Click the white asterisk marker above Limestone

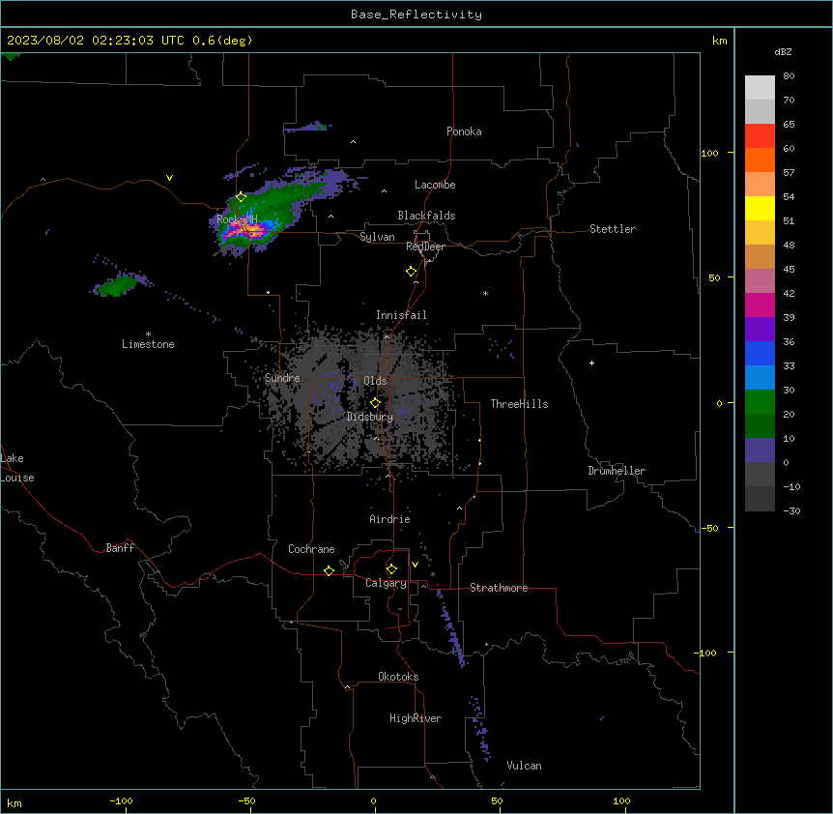coord(148,334)
